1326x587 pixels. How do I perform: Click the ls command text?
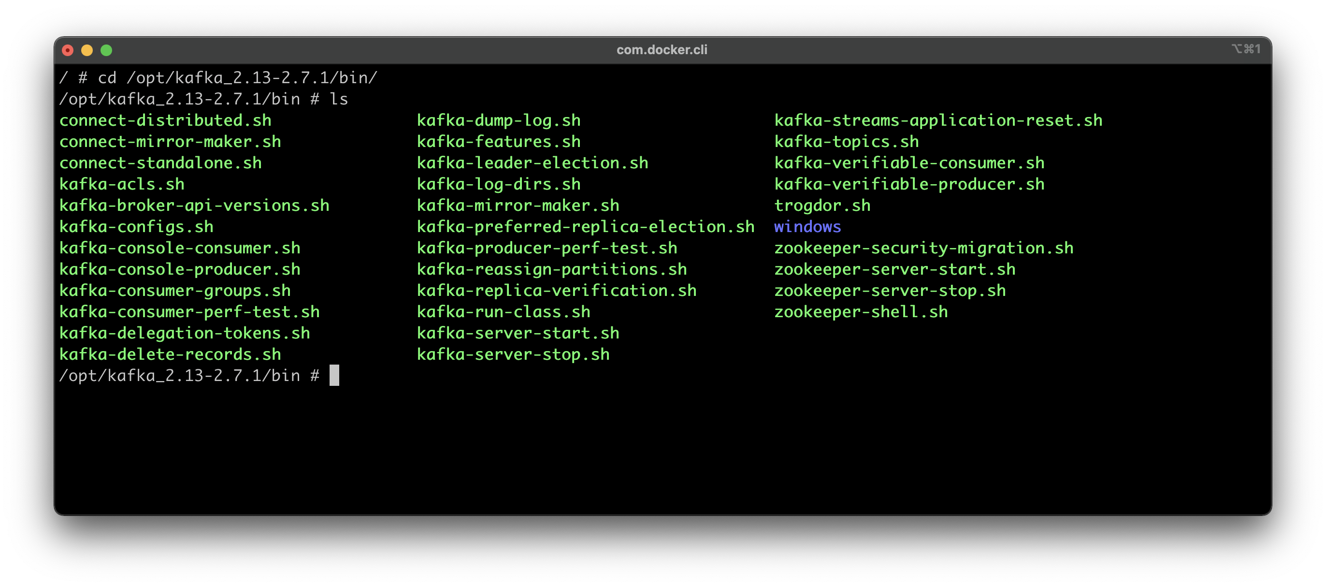click(339, 99)
